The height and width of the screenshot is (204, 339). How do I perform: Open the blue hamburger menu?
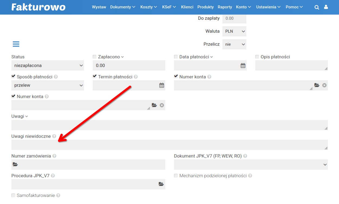pyautogui.click(x=16, y=44)
